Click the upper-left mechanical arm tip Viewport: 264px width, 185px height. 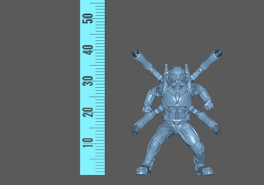coord(136,53)
